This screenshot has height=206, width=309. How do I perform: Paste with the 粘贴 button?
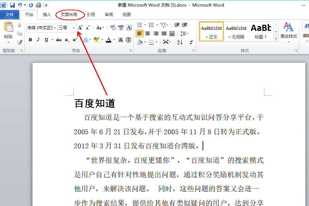tap(9, 30)
